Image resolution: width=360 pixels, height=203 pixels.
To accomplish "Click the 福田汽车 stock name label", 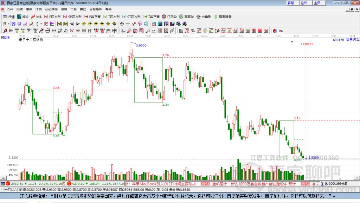I will coord(353,40).
